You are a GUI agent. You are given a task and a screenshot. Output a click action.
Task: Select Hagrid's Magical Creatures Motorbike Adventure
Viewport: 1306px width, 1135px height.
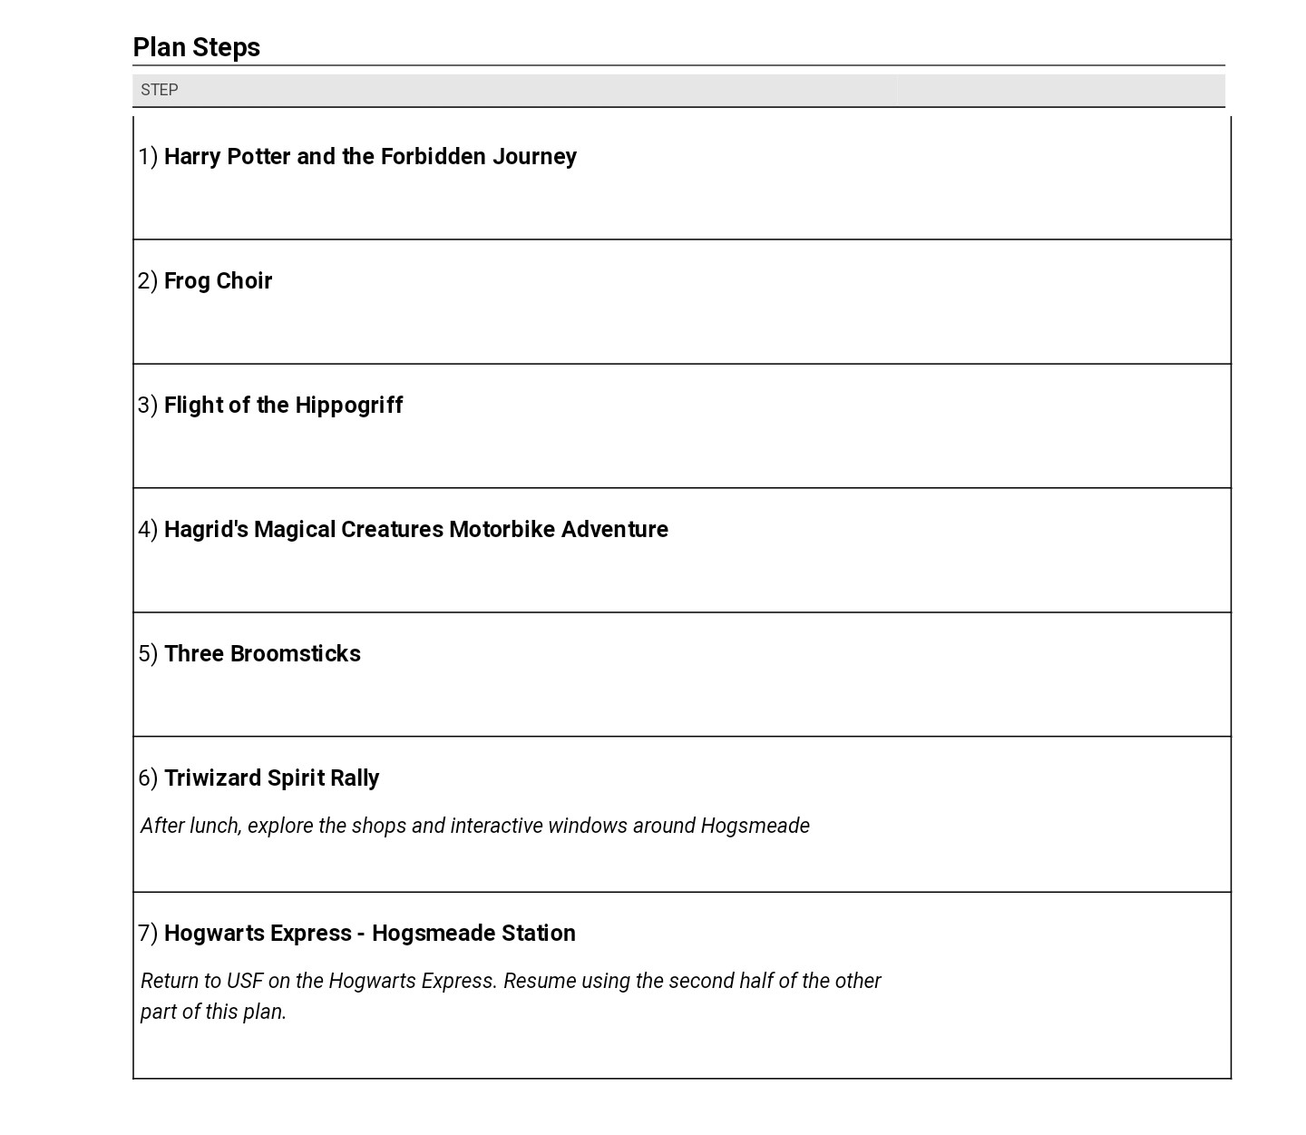coord(415,530)
